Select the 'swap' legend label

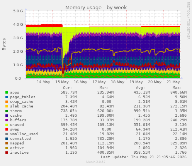click(15, 129)
